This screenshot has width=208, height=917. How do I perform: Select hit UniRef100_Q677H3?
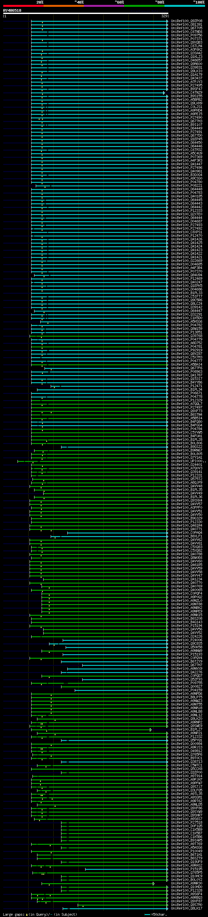pyautogui.click(x=187, y=121)
